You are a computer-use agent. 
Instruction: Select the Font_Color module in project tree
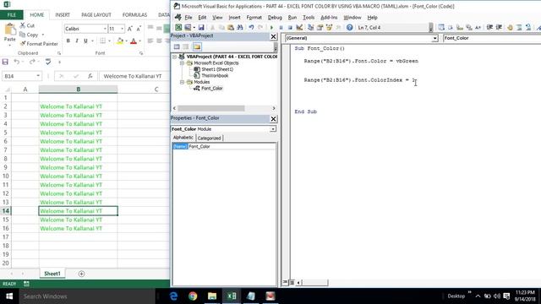point(212,89)
